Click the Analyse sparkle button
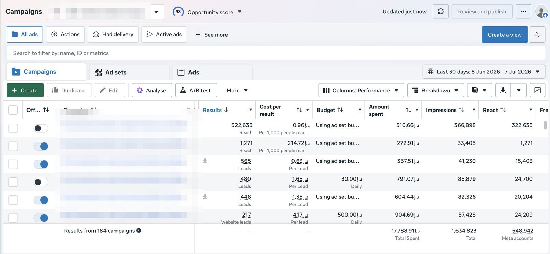 [x=152, y=90]
